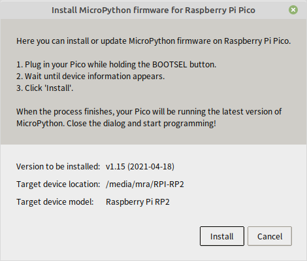Click the Install button
Screen dimensions: 307x261
pos(222,236)
